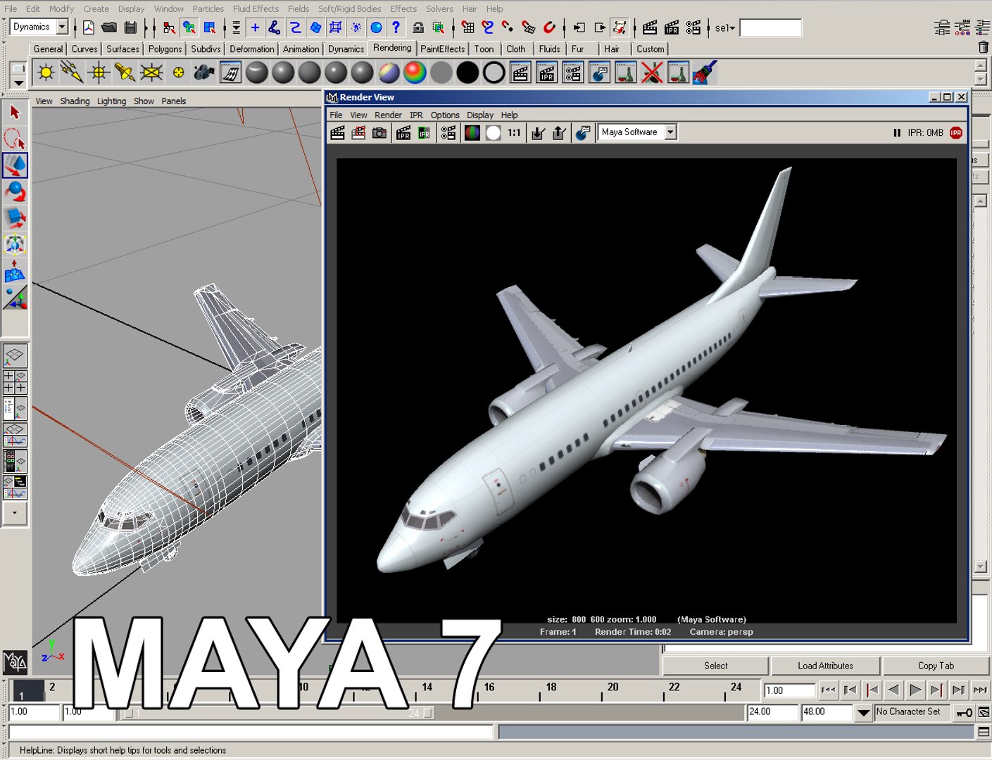
Task: Create a point light from the Rendering shelf
Action: (x=99, y=72)
